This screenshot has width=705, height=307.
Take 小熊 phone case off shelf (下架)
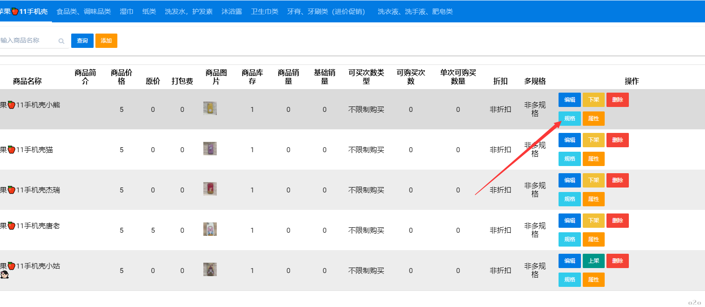tap(593, 100)
